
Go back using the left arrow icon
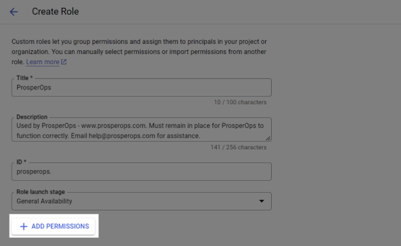(14, 12)
